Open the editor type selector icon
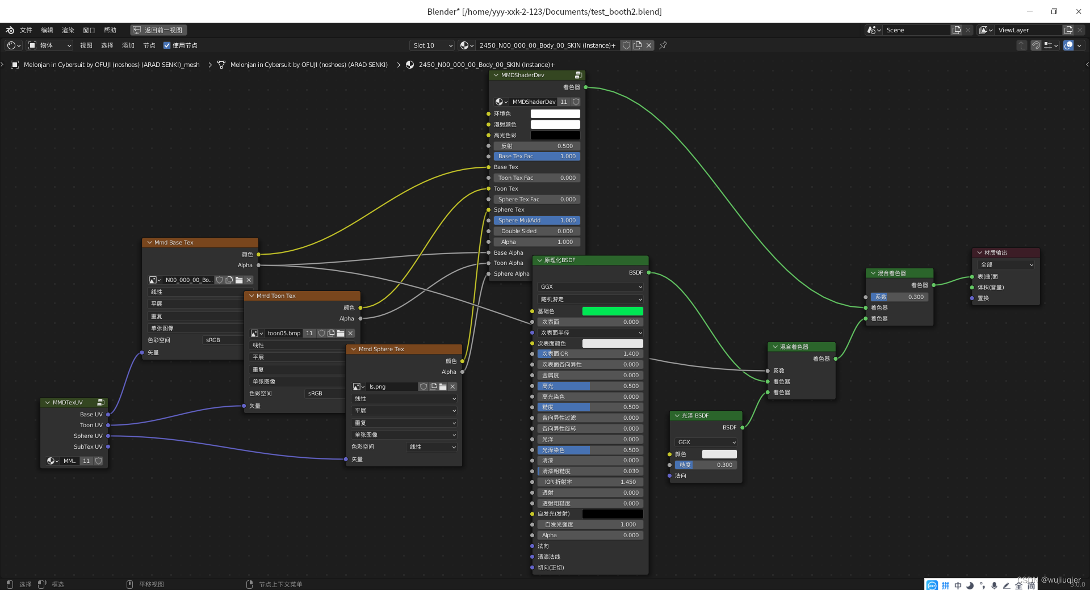Viewport: 1090px width, 590px height. pos(14,45)
